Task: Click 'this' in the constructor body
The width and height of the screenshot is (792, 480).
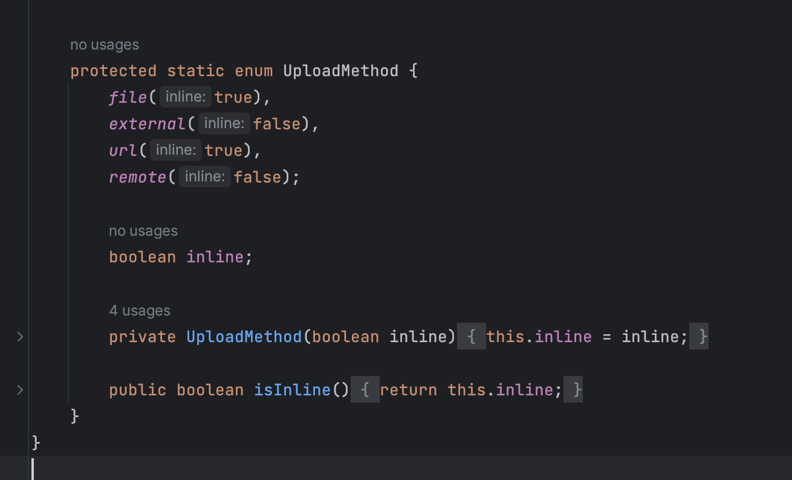Action: tap(506, 337)
